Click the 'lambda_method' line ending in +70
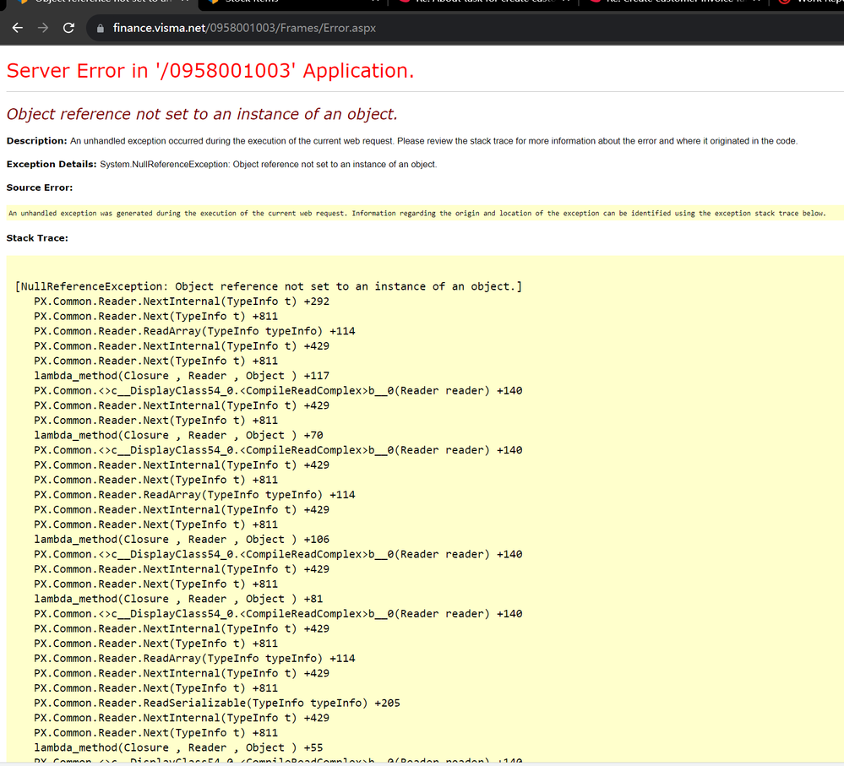 (178, 436)
